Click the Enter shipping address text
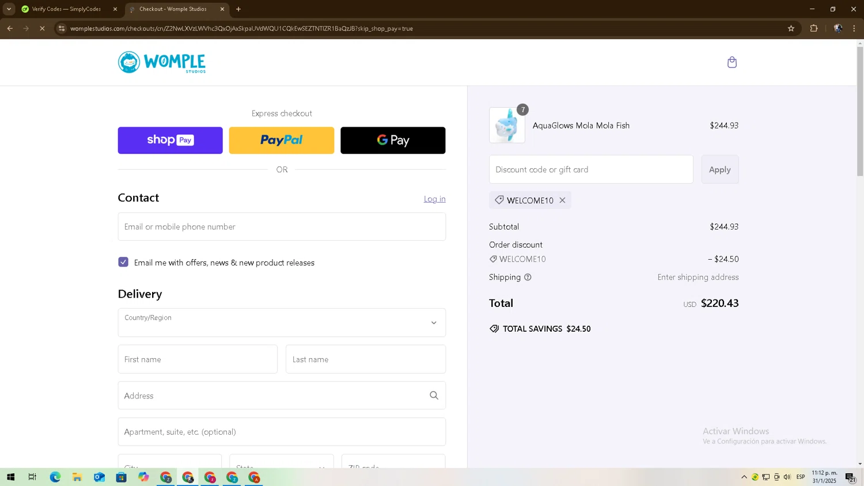 pyautogui.click(x=698, y=278)
